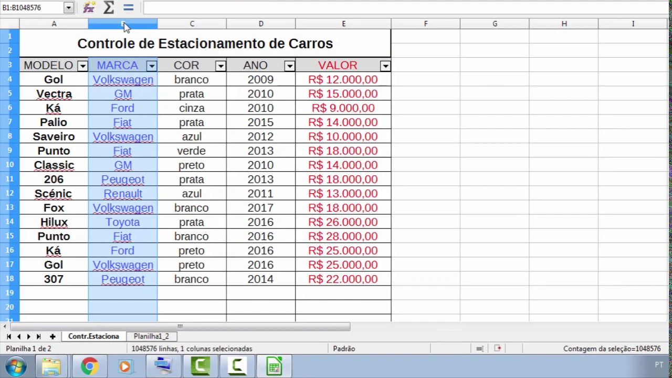Click 'Planilha 1 de 2' in status bar
Screen dimensions: 672x378
click(x=29, y=349)
